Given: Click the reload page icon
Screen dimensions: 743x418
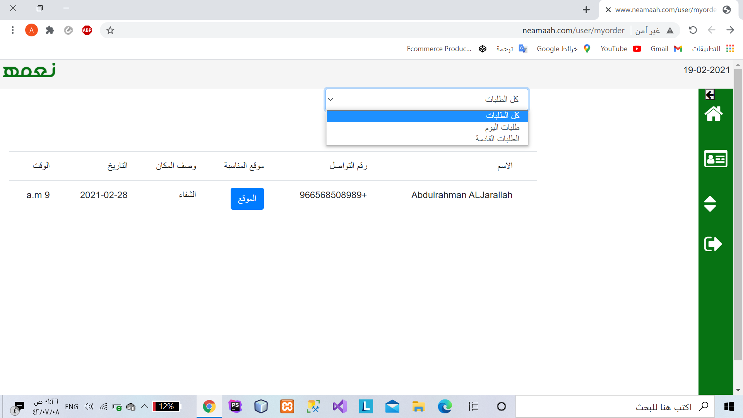Looking at the screenshot, I should [693, 30].
